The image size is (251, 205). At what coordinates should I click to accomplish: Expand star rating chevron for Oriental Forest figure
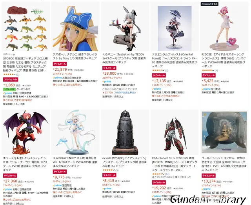[x=164, y=70]
